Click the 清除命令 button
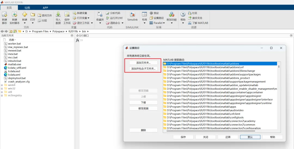This screenshot has width=294, height=149. pos(113,23)
